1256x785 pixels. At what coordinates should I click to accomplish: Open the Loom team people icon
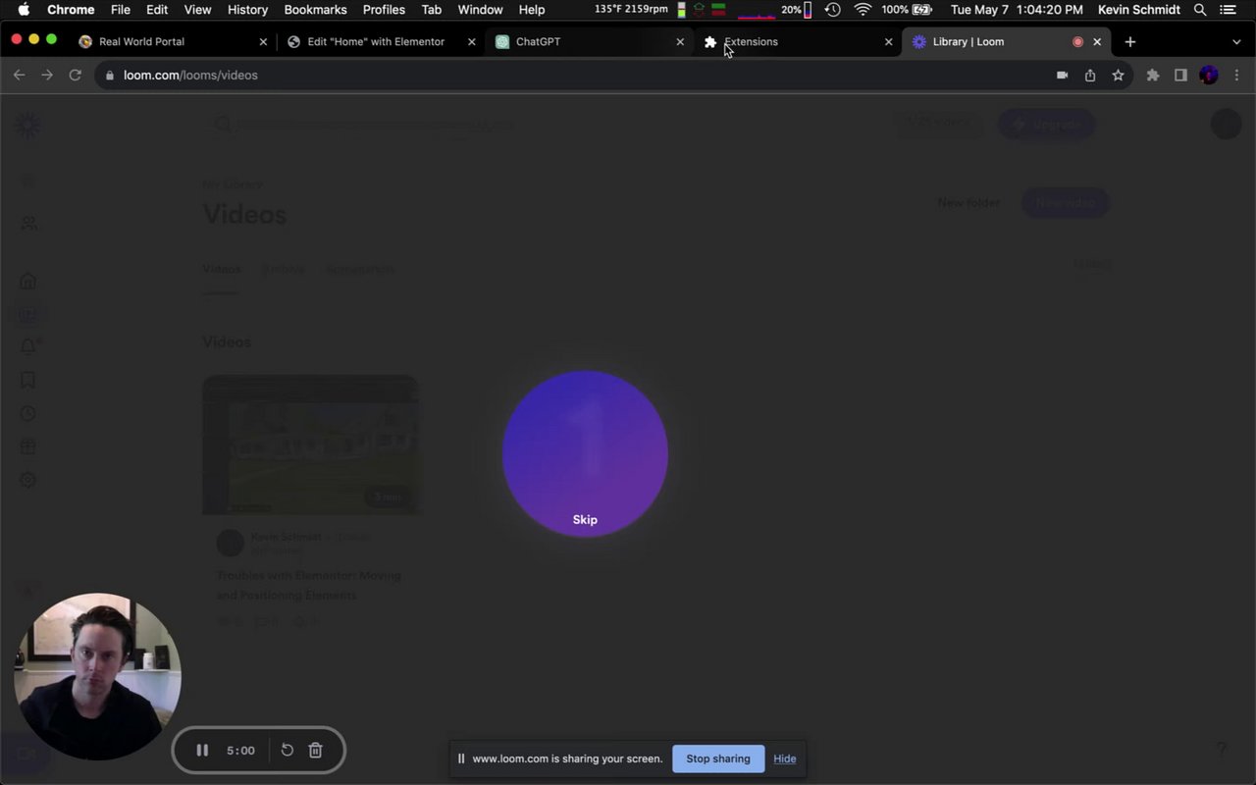[x=29, y=224]
